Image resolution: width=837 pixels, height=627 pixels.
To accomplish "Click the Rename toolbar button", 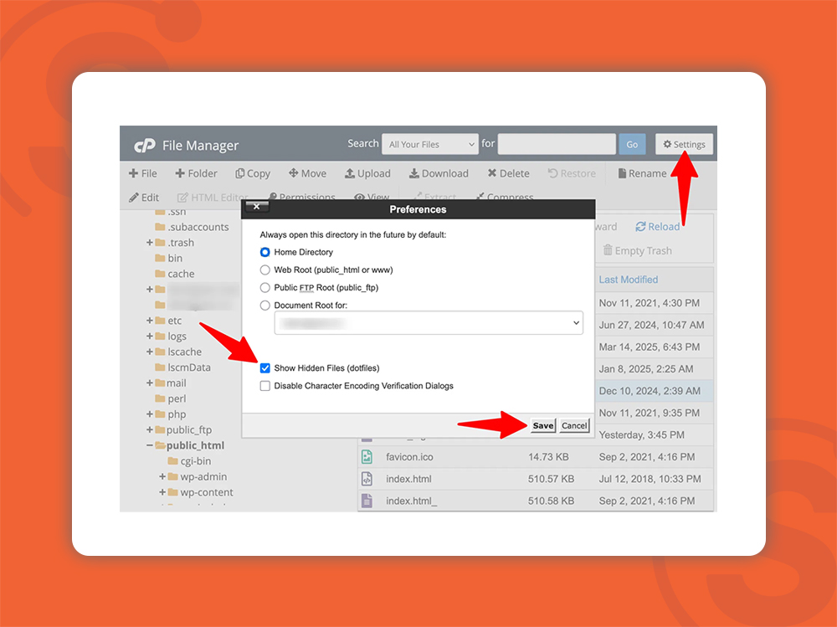I will (x=642, y=173).
